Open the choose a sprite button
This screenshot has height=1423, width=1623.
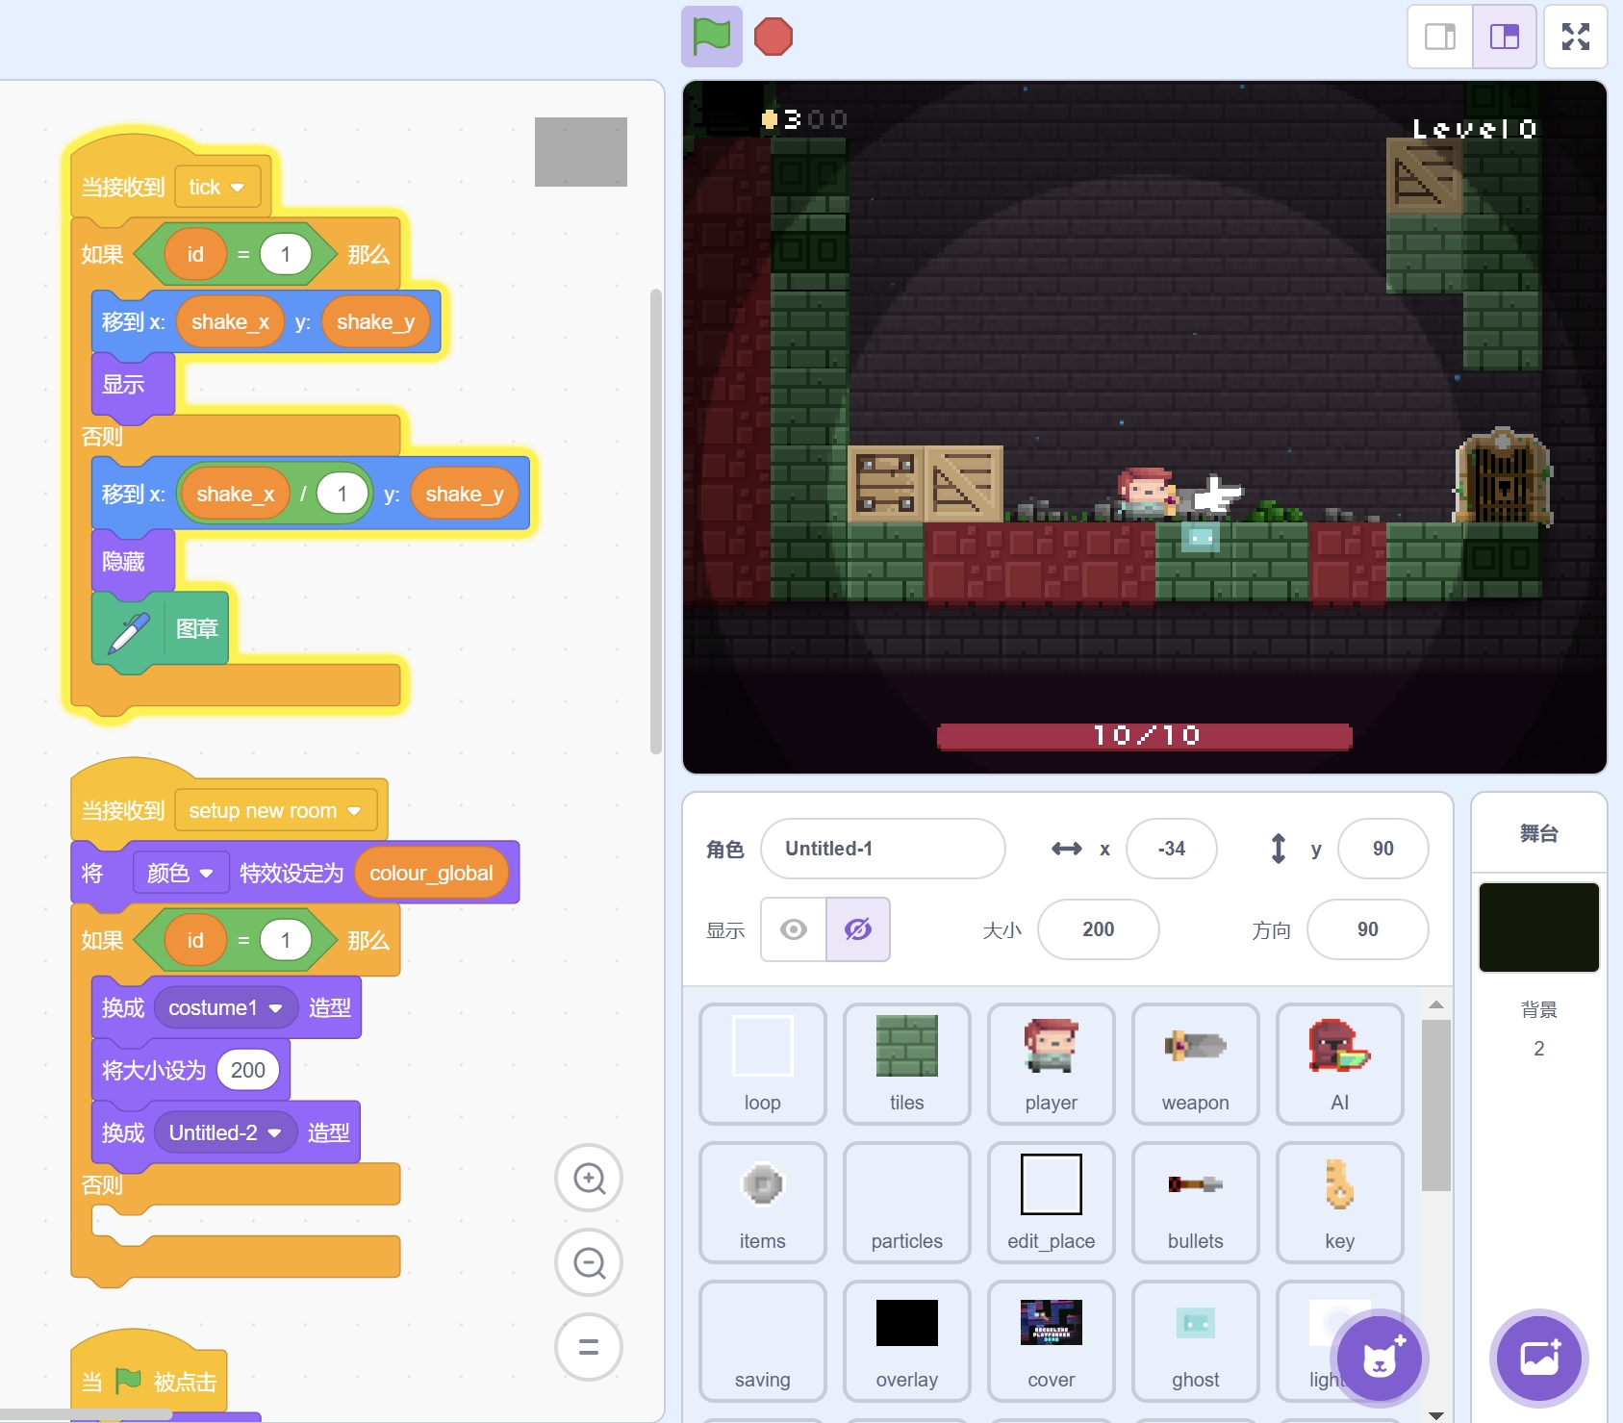pyautogui.click(x=1381, y=1359)
